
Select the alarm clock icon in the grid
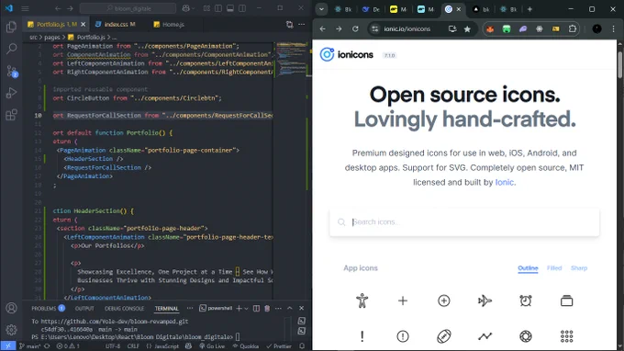pyautogui.click(x=526, y=300)
